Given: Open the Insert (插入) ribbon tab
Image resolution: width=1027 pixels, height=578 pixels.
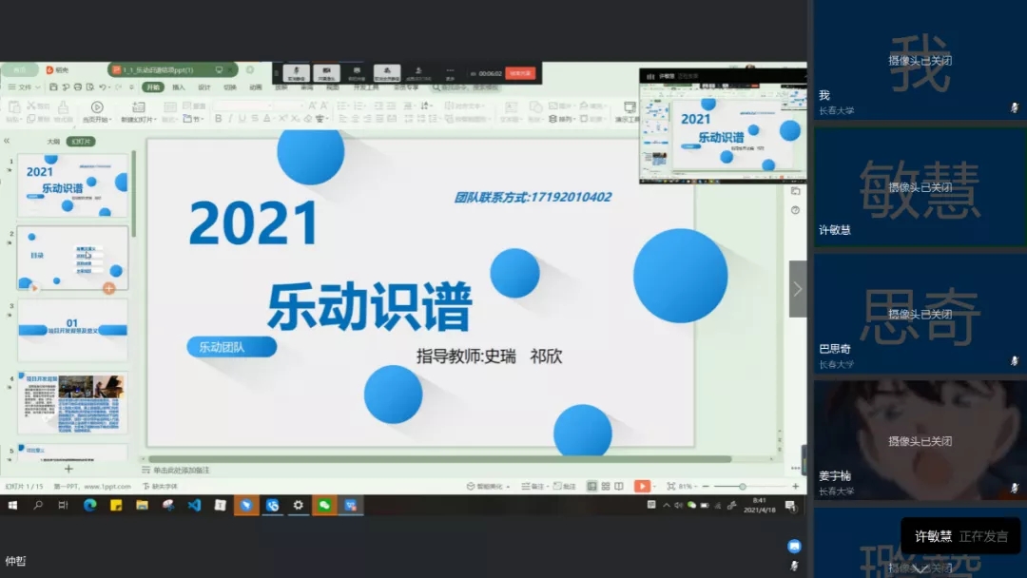Looking at the screenshot, I should [178, 87].
